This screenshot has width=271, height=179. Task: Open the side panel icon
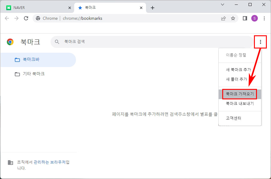[x=244, y=18]
